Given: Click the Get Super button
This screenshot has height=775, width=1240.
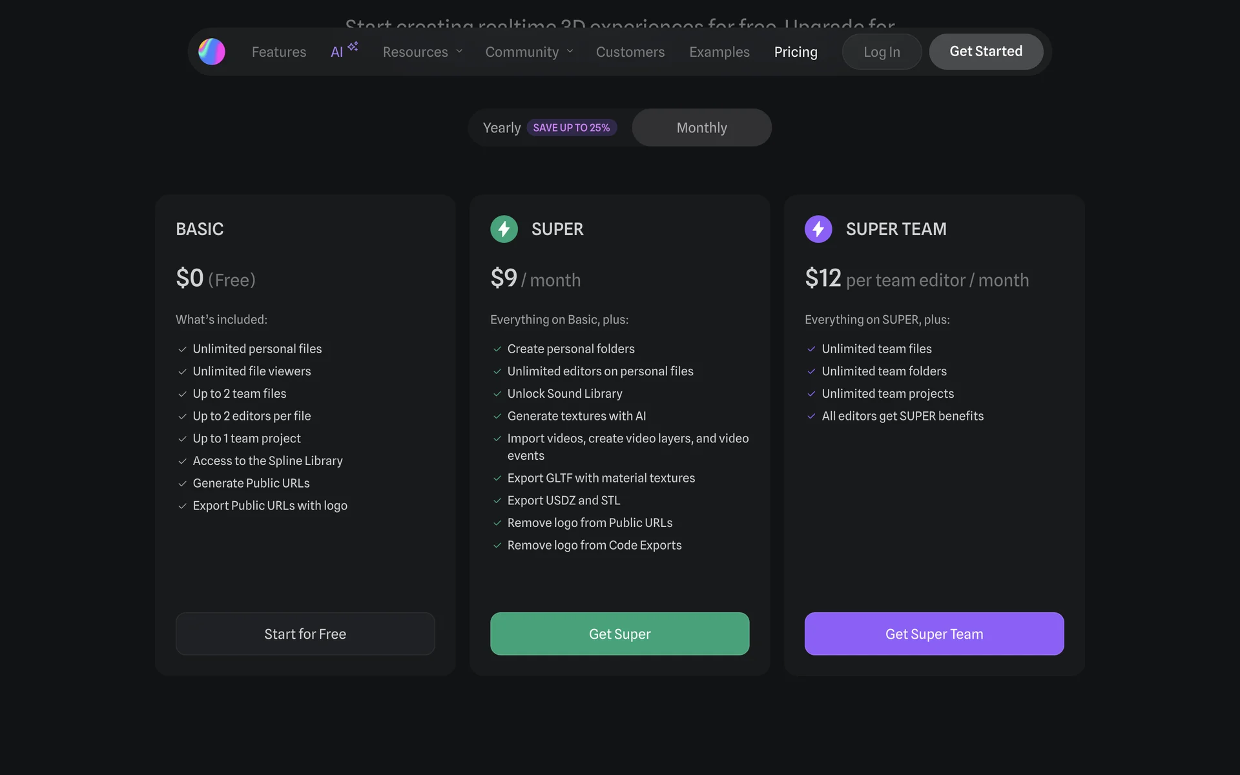Looking at the screenshot, I should tap(619, 634).
